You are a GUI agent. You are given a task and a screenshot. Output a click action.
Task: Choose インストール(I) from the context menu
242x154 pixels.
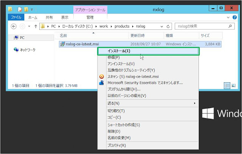pos(148,51)
